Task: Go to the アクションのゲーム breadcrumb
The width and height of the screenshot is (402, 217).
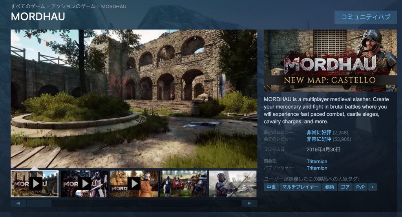Action: [x=73, y=6]
